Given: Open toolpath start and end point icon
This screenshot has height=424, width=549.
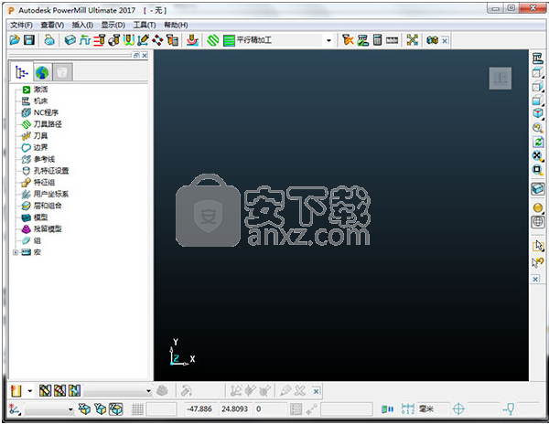Looking at the screenshot, I should (114, 40).
